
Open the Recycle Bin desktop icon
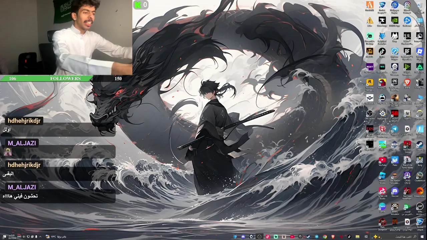click(420, 7)
